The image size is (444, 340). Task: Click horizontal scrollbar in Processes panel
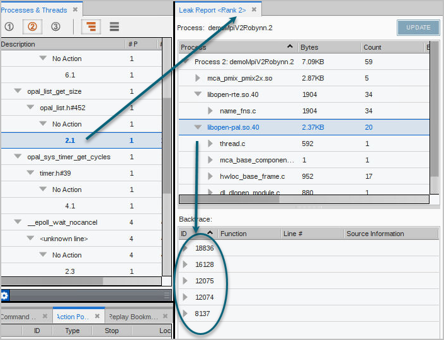point(50,281)
